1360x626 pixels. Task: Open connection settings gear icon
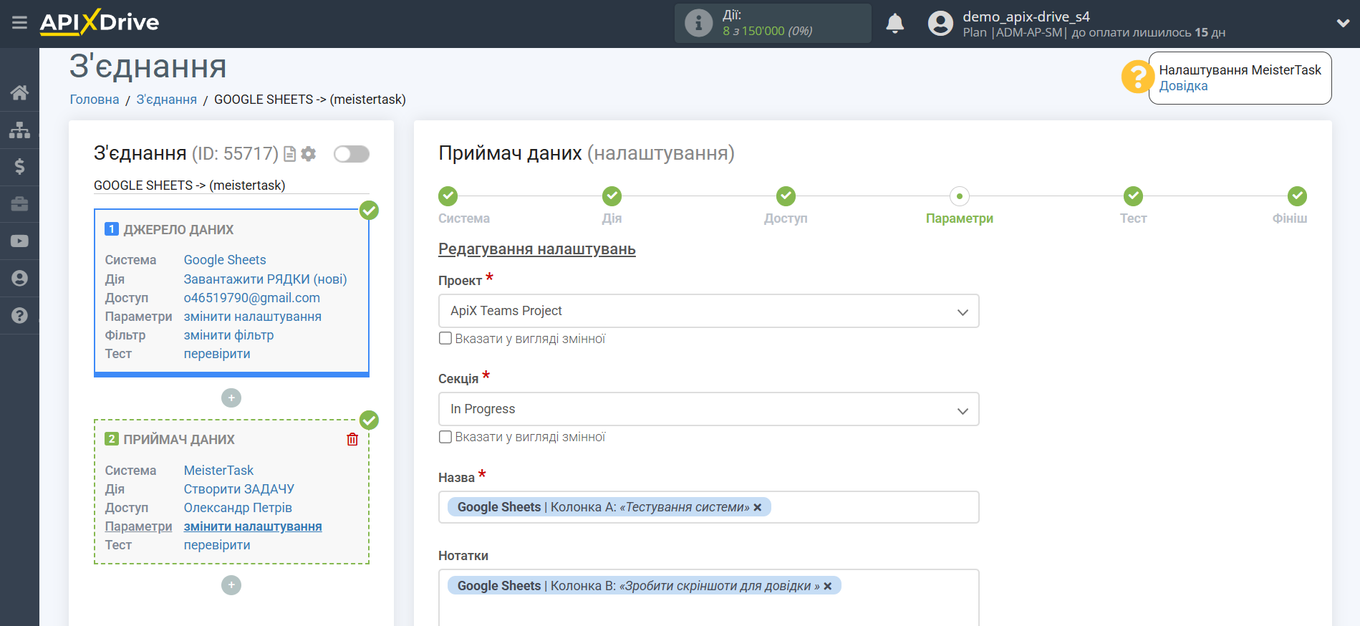[x=309, y=154]
